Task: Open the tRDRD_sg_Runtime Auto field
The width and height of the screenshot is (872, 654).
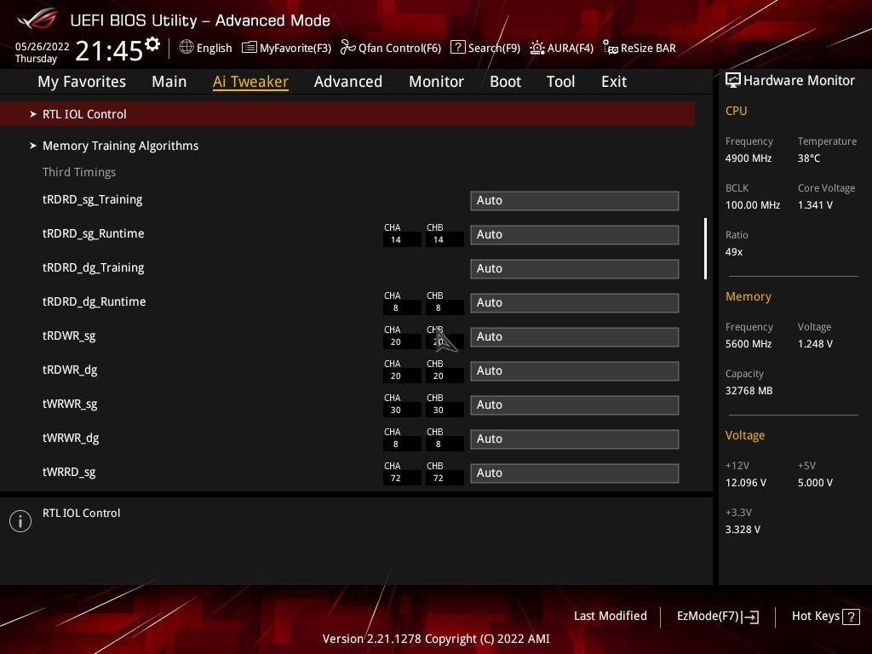Action: coord(575,235)
